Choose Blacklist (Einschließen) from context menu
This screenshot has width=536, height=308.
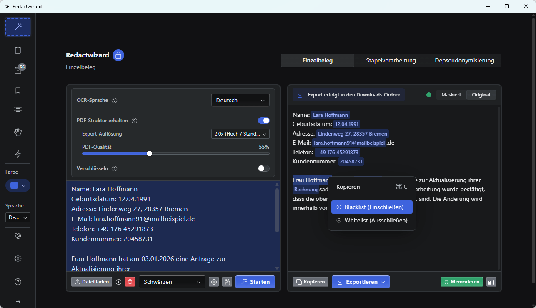click(x=372, y=207)
